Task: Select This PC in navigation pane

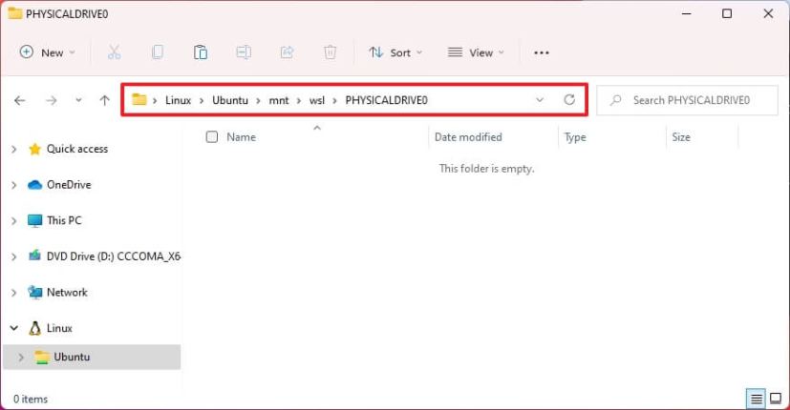Action: 64,220
